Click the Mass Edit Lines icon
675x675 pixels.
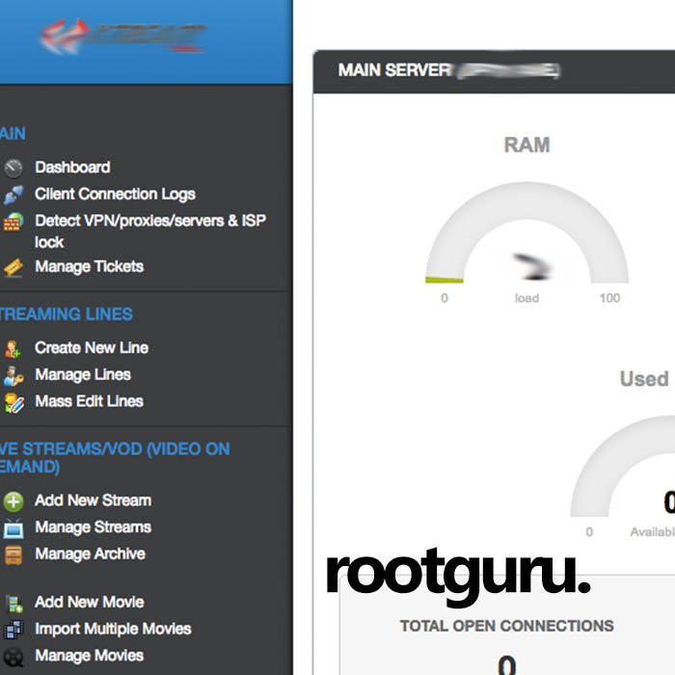pos(13,402)
